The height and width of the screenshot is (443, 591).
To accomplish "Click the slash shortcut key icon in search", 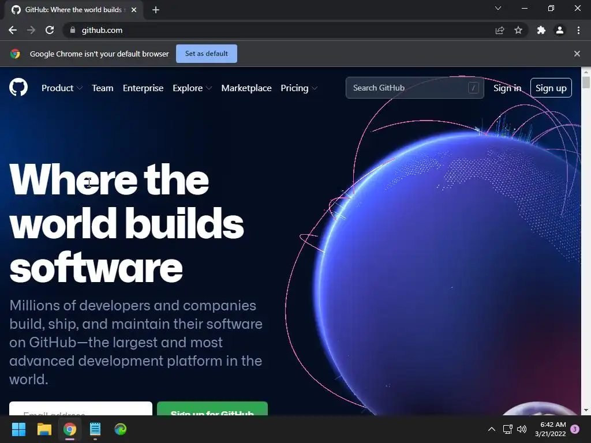I will point(473,88).
